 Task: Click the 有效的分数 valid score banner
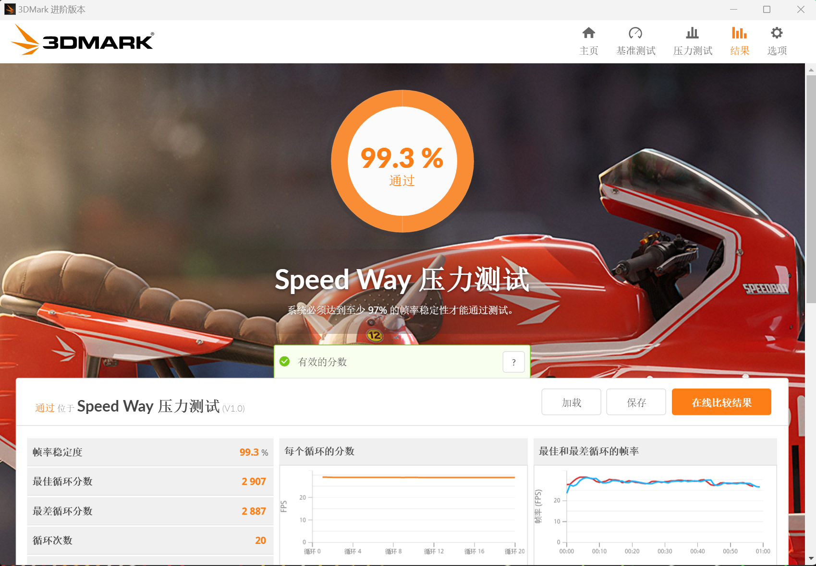(402, 362)
